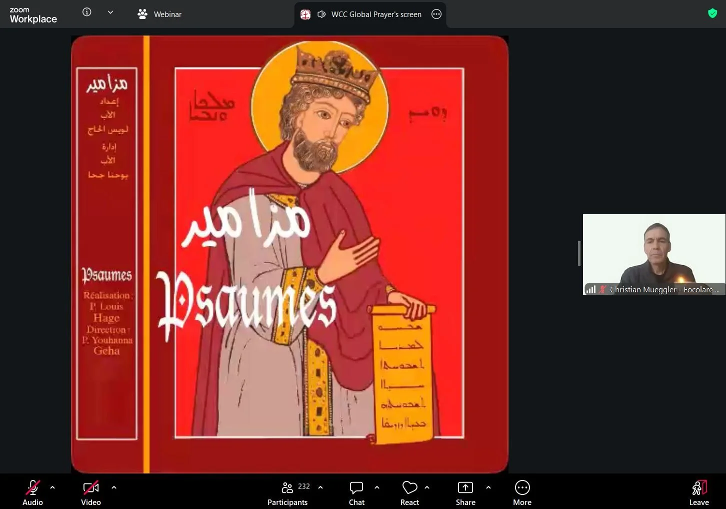Open the Chat panel
Screen dimensions: 726x509
pos(356,493)
